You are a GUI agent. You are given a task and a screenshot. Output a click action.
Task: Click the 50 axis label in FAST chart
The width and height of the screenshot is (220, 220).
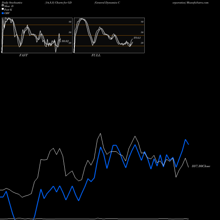click(70, 32)
